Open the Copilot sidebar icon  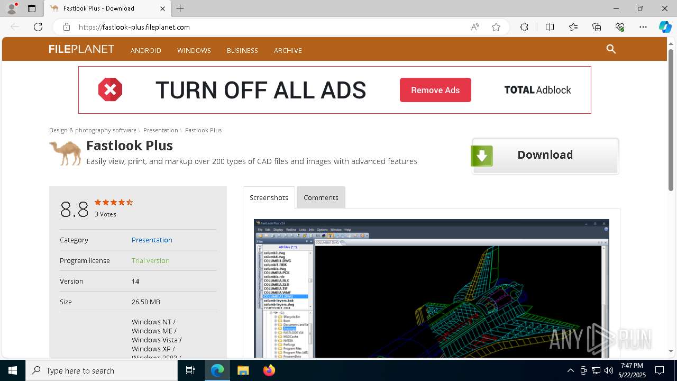coord(665,27)
